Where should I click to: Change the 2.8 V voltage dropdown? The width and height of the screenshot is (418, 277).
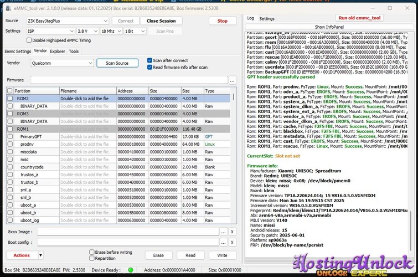[87, 31]
